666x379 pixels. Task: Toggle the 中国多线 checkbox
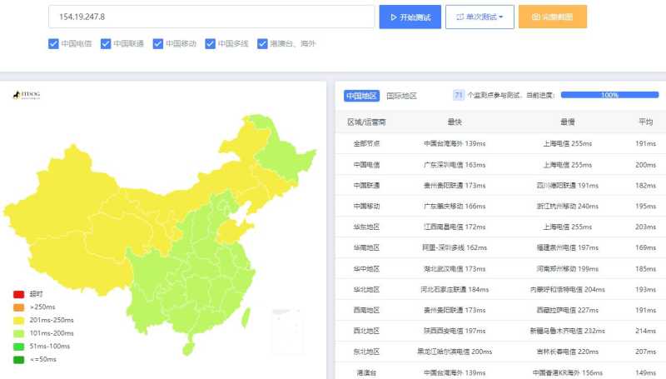pos(211,44)
